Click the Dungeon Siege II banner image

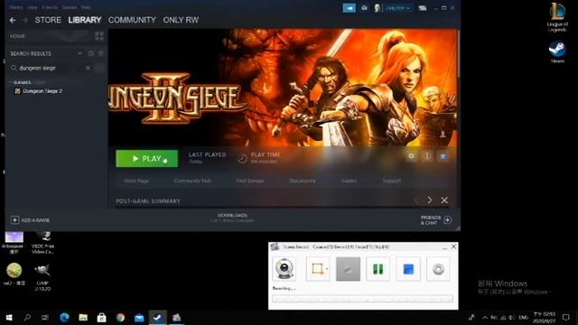[x=283, y=88]
